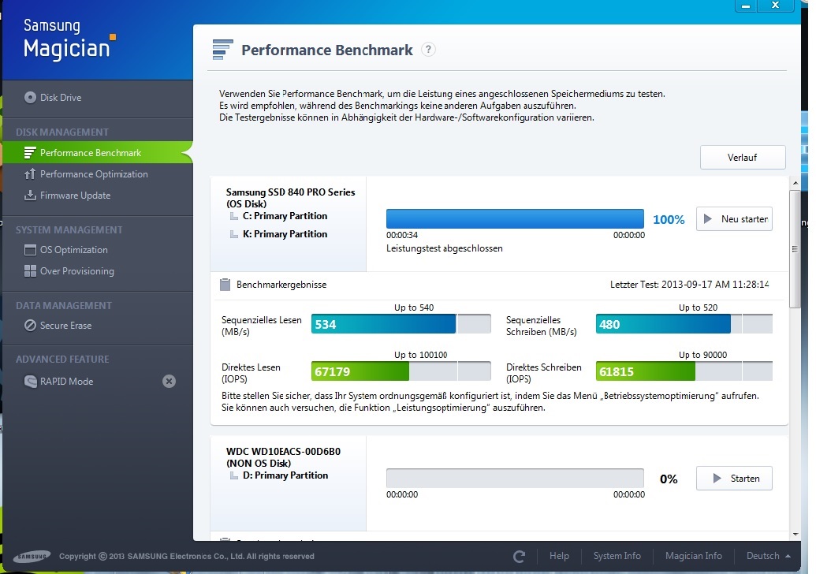Click the Samsung SSD 100% progress bar
Screen dimensions: 816x574
(515, 219)
